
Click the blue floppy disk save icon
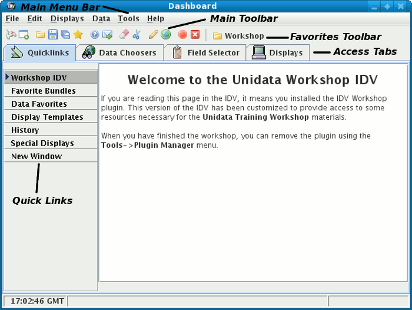(x=53, y=35)
